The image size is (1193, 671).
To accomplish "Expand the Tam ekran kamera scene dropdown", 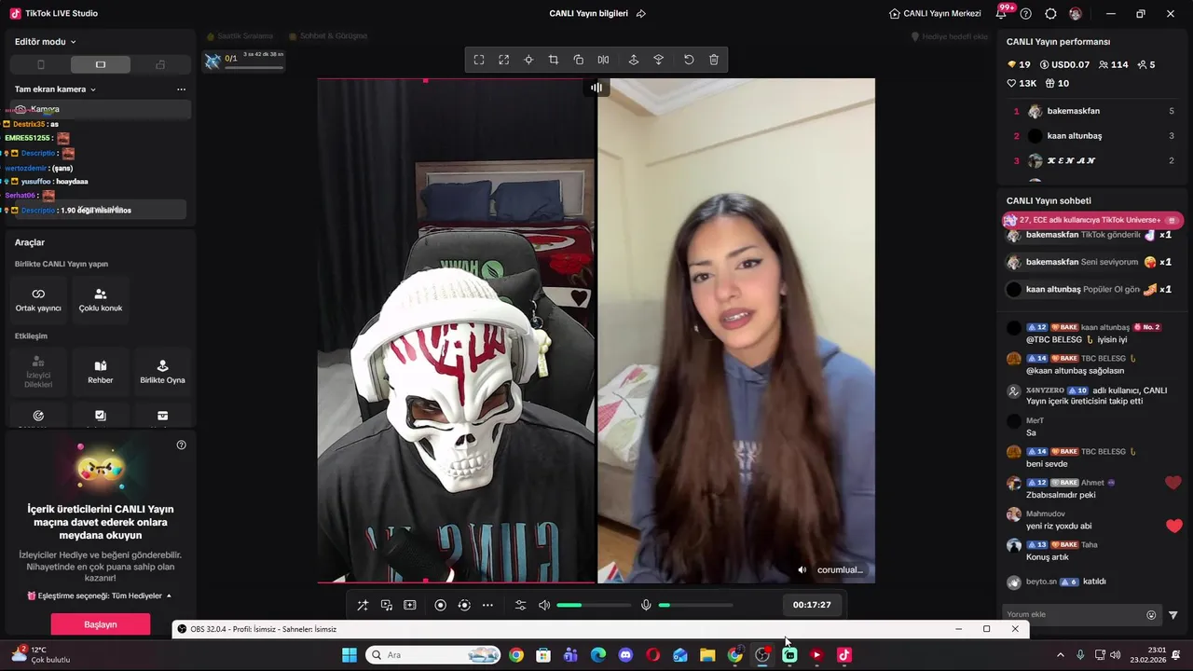I will pyautogui.click(x=55, y=89).
